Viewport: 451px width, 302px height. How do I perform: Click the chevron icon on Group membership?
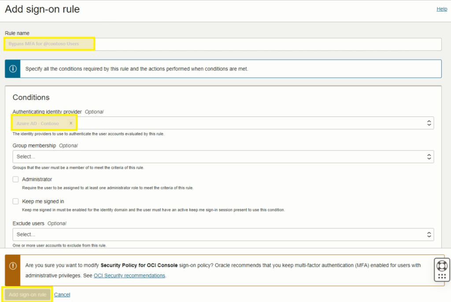pos(429,157)
